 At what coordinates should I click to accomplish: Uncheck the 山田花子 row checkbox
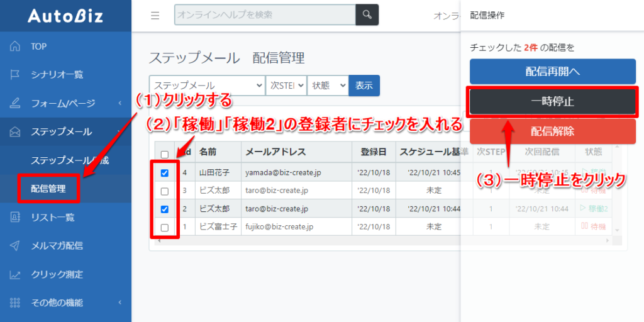click(x=164, y=173)
